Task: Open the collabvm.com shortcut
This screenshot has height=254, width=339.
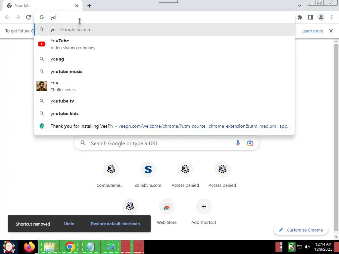Action: click(148, 175)
